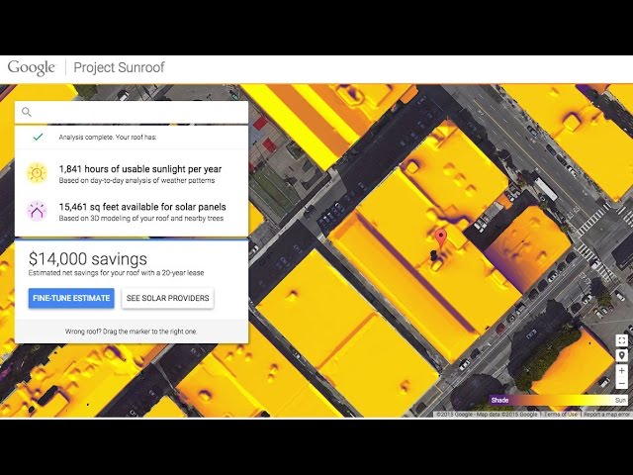Click the 'Shade' legend label
Image resolution: width=633 pixels, height=475 pixels.
[499, 400]
